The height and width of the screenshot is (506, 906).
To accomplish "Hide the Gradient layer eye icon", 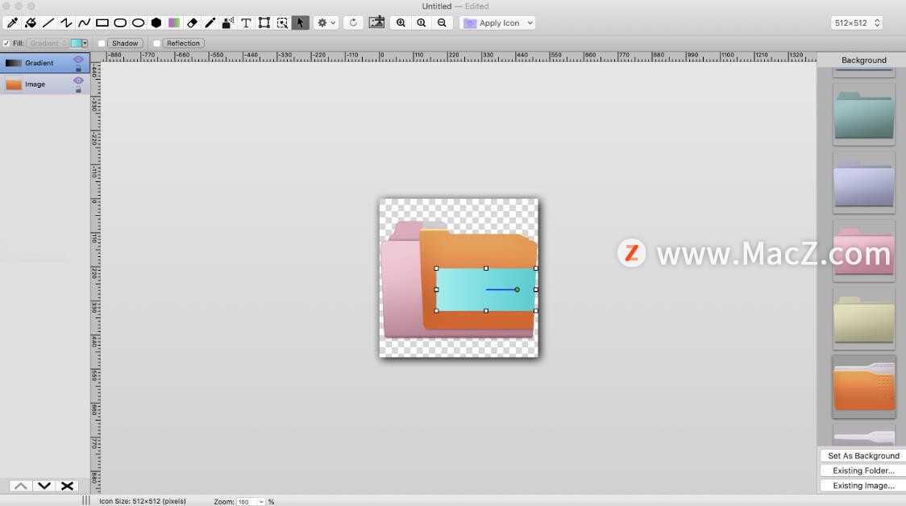I will [x=78, y=60].
